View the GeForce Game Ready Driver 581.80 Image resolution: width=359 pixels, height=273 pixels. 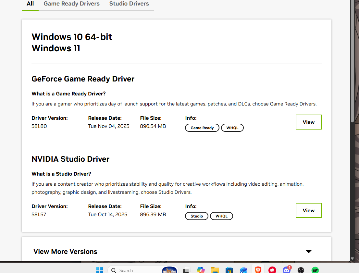point(308,122)
